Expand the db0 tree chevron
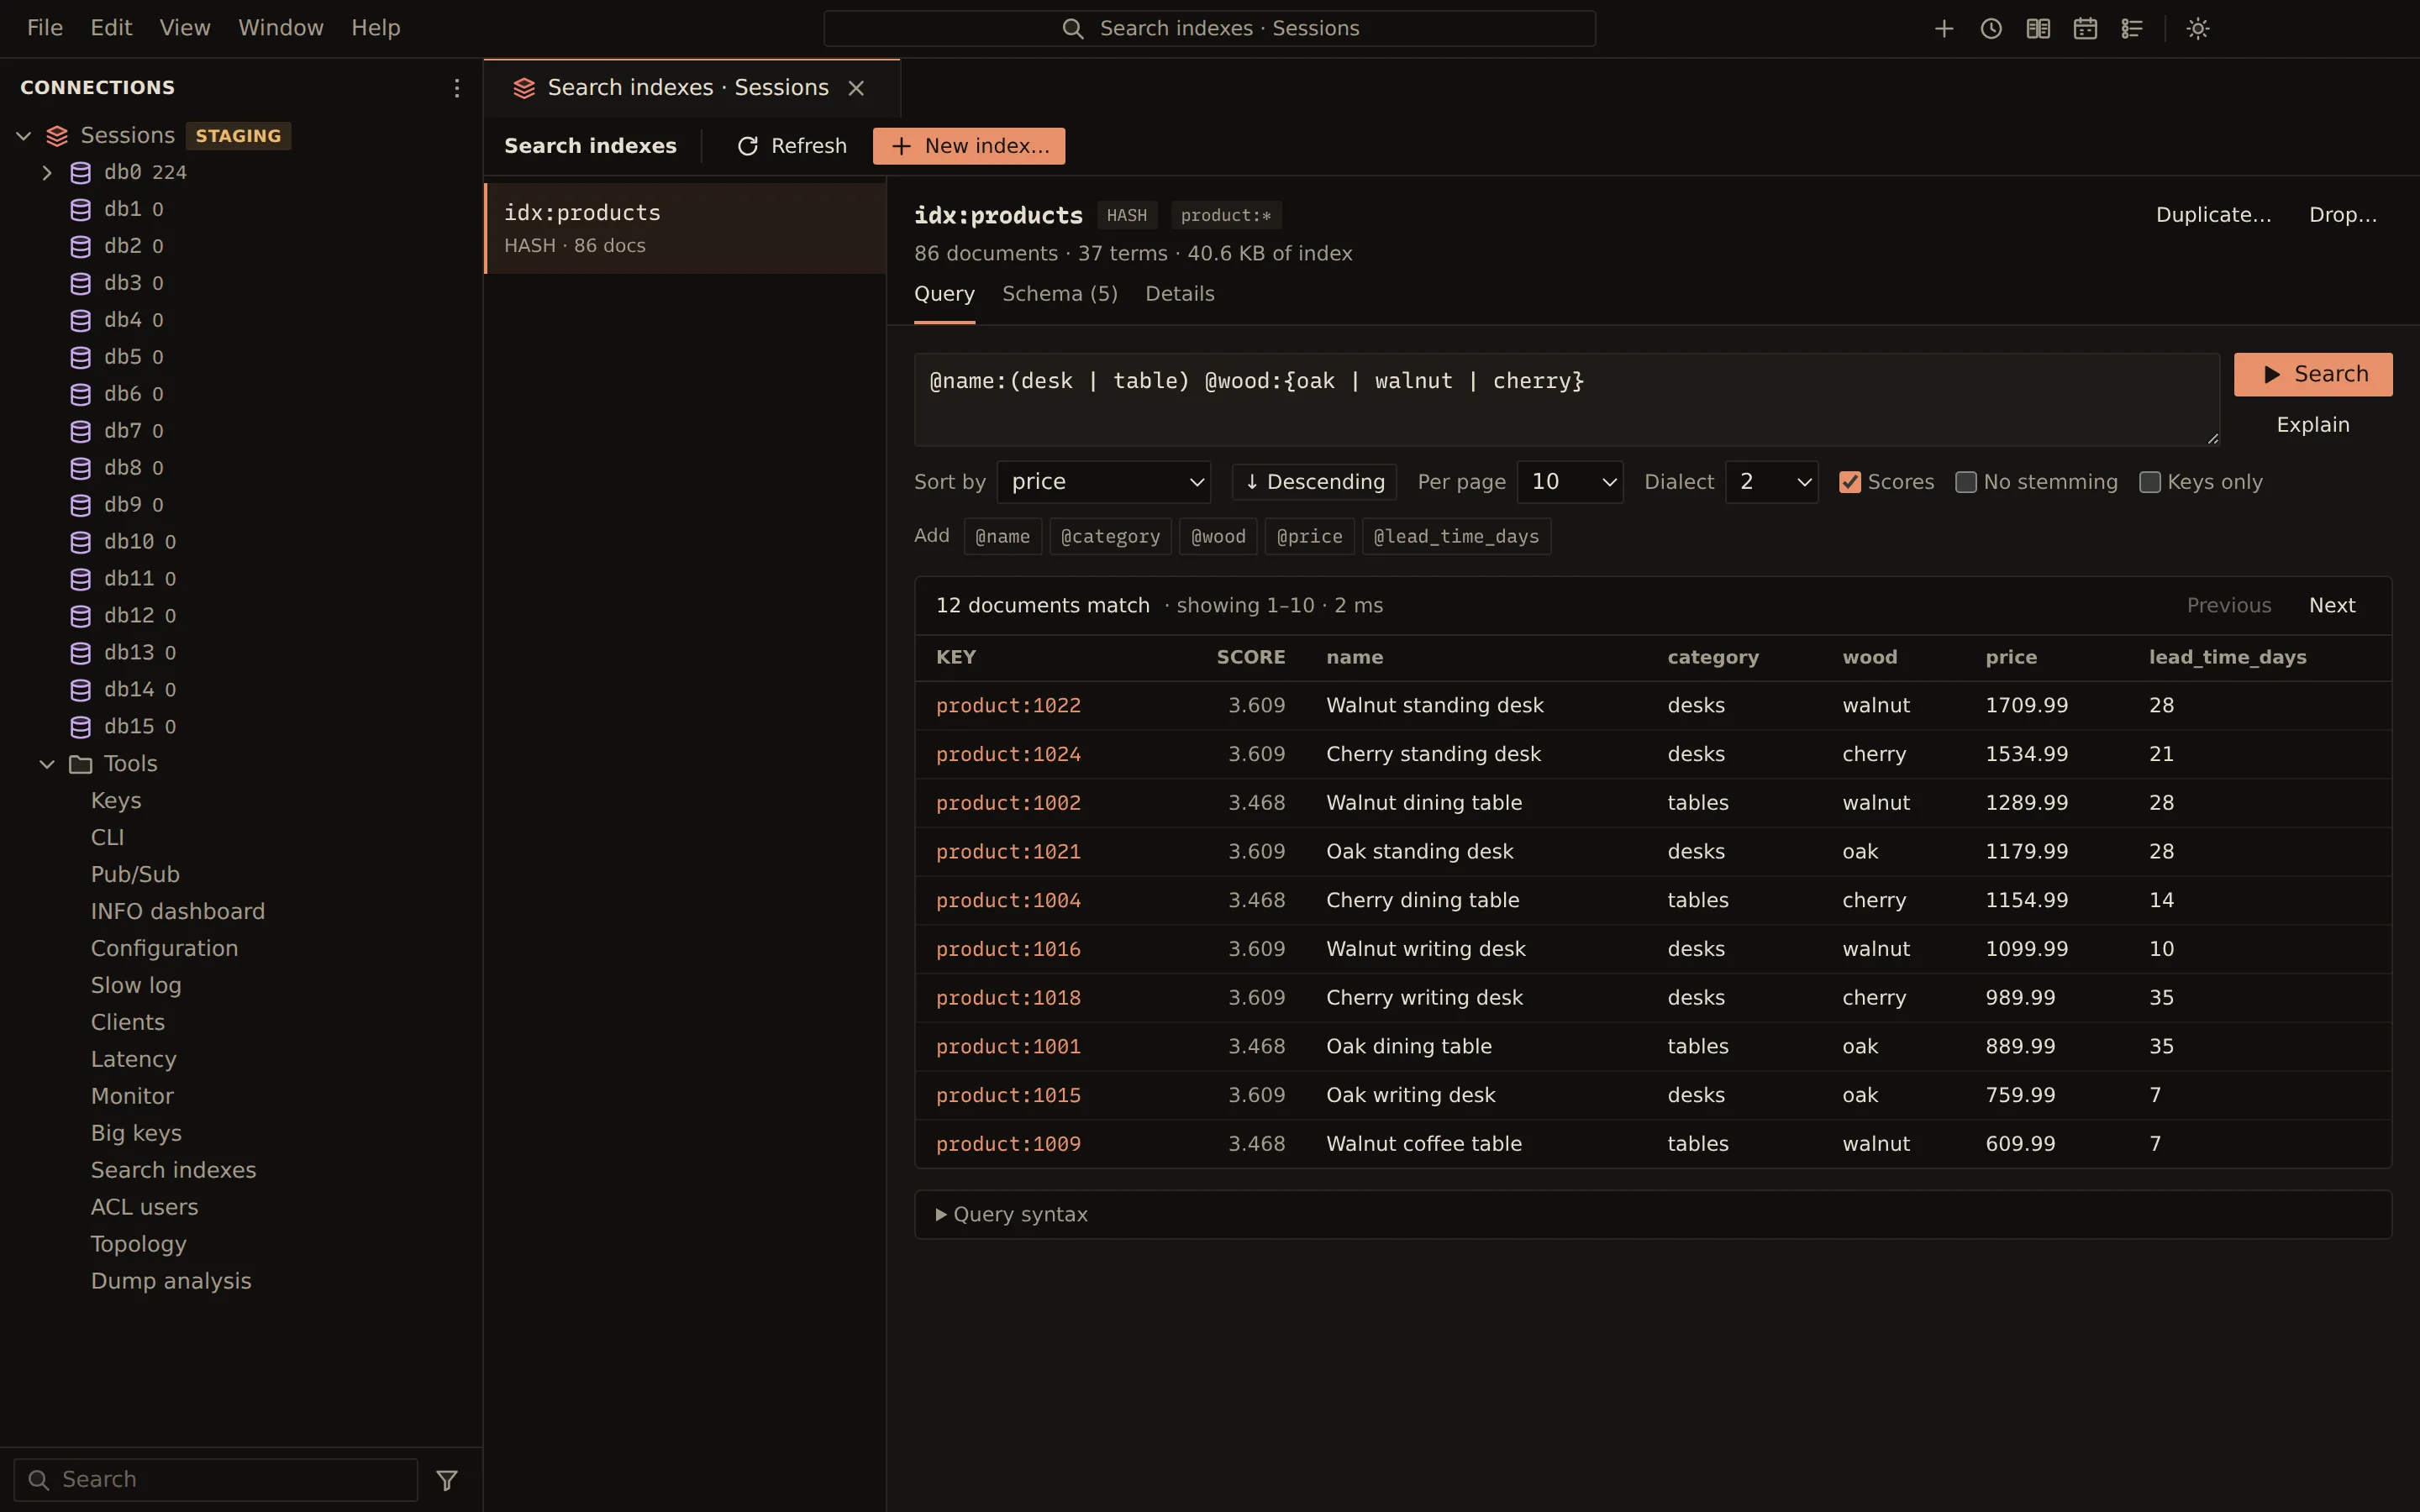The height and width of the screenshot is (1512, 2420). [47, 173]
